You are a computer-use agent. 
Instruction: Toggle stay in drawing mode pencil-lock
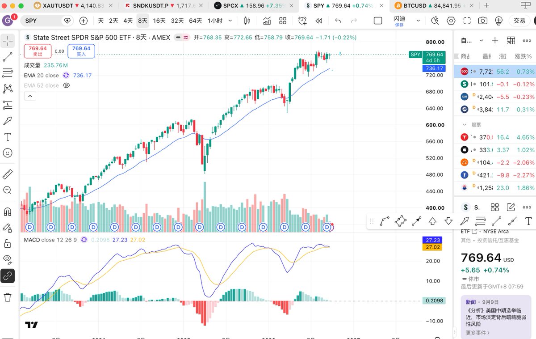8,228
